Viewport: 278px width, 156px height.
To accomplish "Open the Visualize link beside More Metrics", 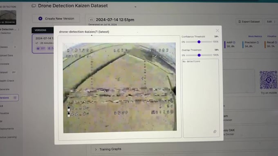I will [x=271, y=36].
